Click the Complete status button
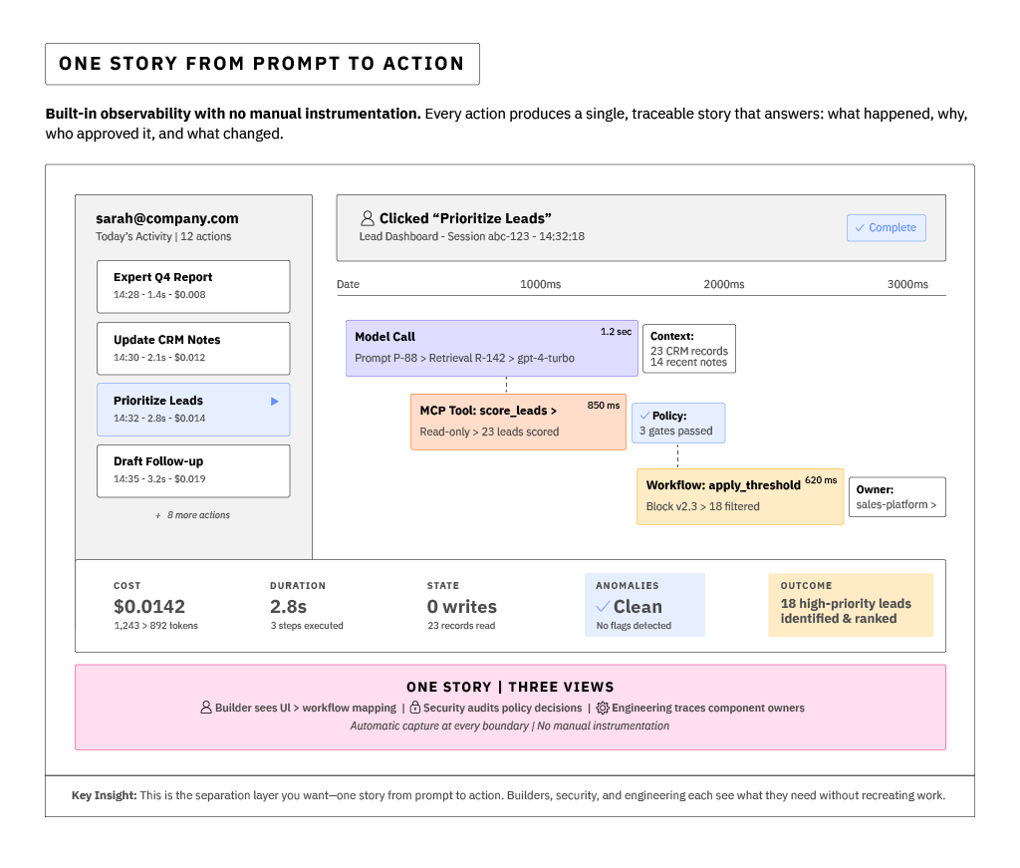1020x868 pixels. [886, 227]
